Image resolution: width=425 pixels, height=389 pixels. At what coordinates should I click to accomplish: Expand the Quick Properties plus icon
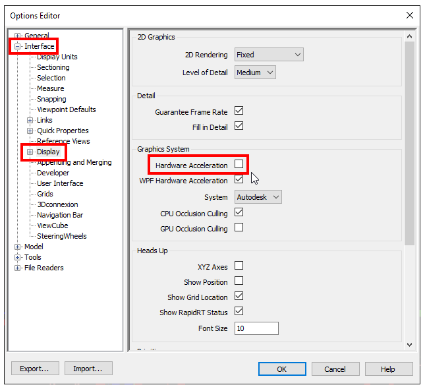point(30,131)
